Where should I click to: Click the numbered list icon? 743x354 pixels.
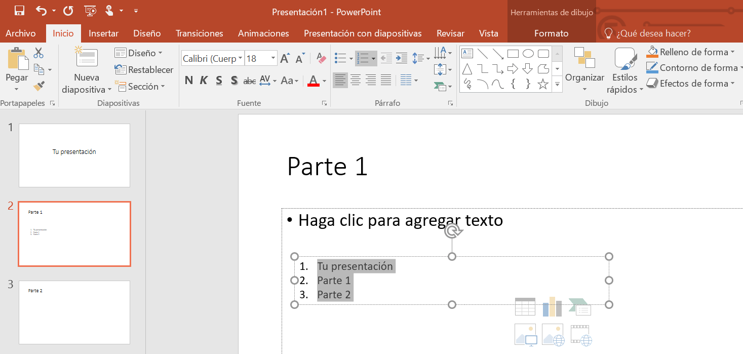click(x=362, y=59)
